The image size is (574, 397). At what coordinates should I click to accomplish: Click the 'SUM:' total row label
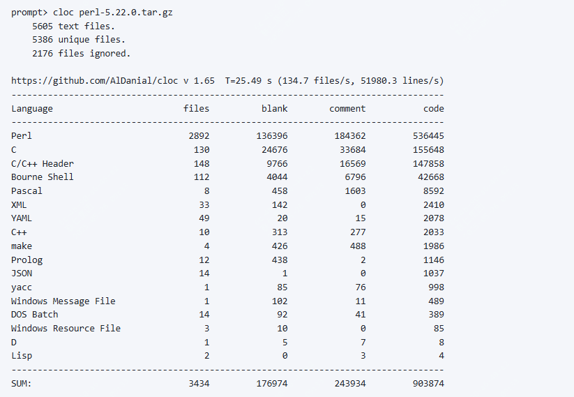coord(22,383)
